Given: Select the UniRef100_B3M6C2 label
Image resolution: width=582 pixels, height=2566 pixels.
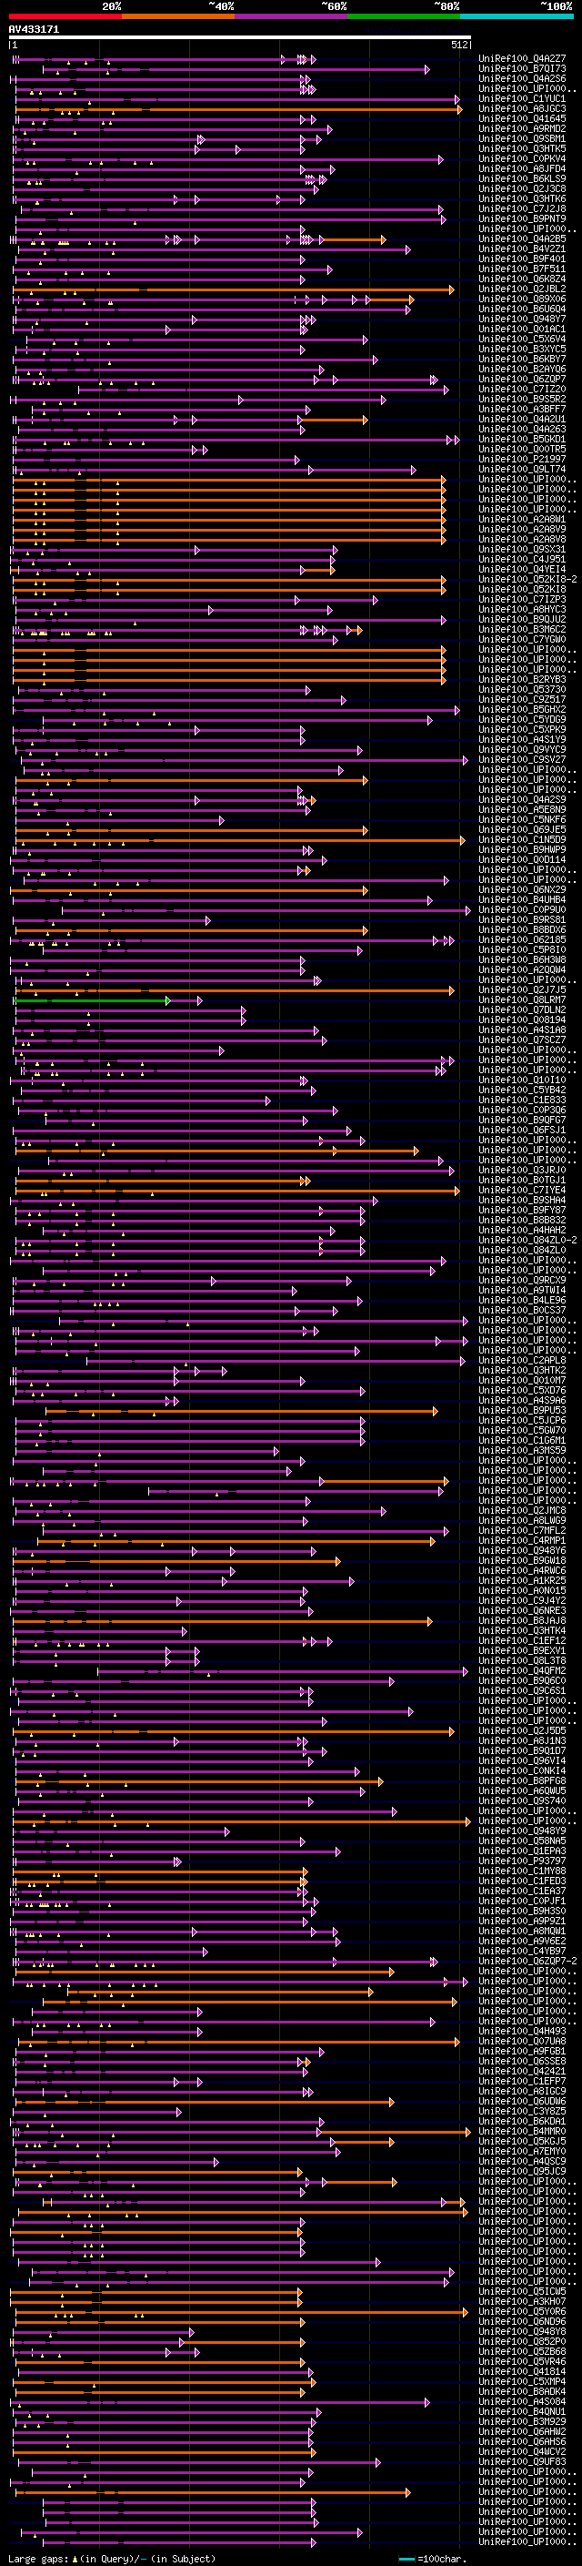Looking at the screenshot, I should [522, 630].
